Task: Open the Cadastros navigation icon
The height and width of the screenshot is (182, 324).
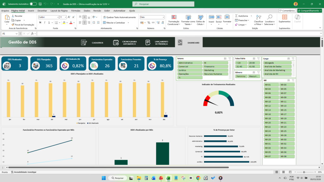Action: coord(84,43)
